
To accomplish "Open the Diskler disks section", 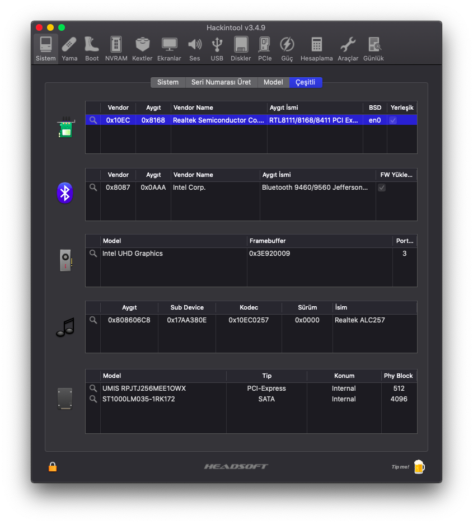I will click(x=241, y=49).
